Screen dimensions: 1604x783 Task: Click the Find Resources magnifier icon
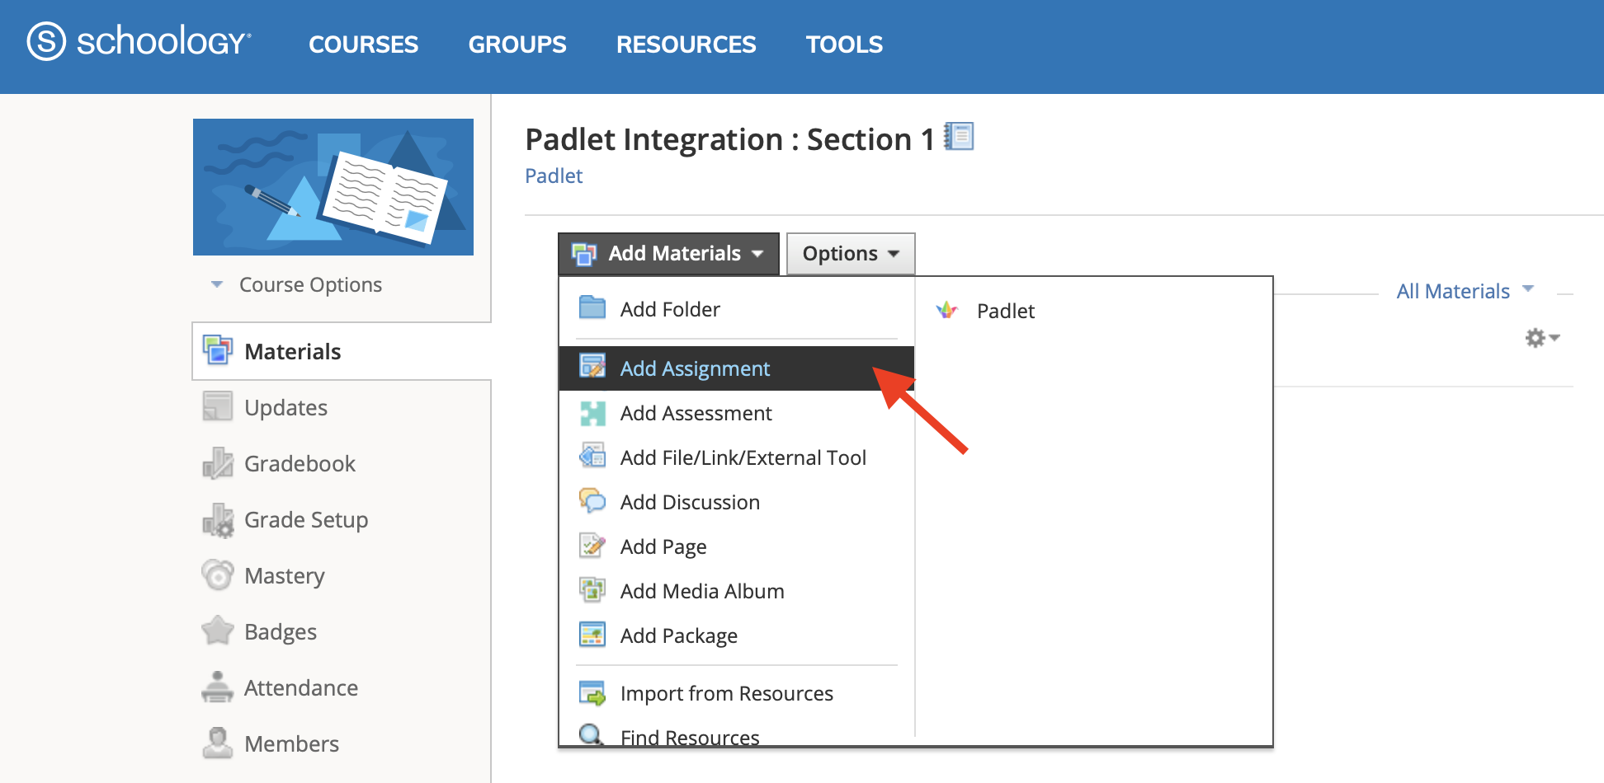tap(591, 734)
